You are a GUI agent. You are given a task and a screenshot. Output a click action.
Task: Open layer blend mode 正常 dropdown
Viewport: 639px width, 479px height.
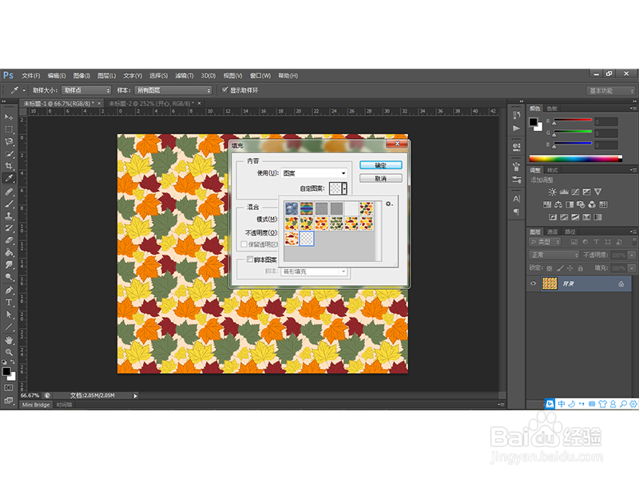tap(554, 255)
